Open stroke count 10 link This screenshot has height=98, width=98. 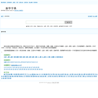pos(17,67)
